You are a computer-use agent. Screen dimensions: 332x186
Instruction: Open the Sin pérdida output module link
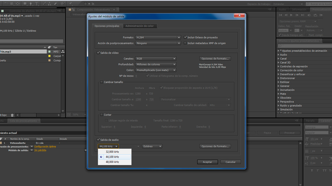(x=40, y=150)
